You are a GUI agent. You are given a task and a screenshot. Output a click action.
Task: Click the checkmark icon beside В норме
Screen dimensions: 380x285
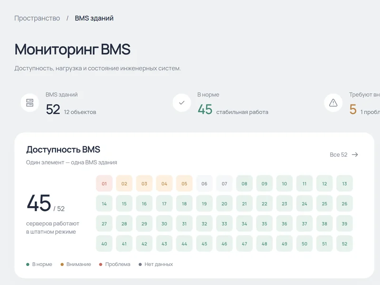point(182,103)
